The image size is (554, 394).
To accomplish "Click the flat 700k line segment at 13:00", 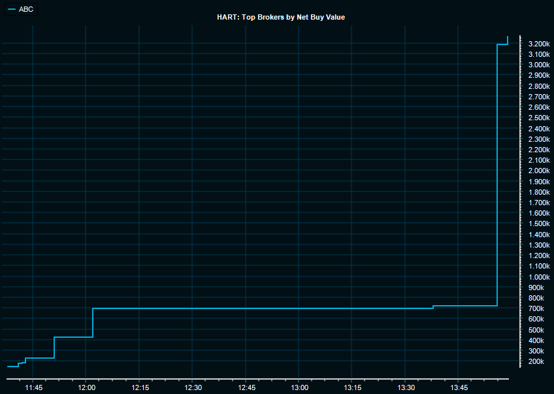I will click(x=299, y=308).
